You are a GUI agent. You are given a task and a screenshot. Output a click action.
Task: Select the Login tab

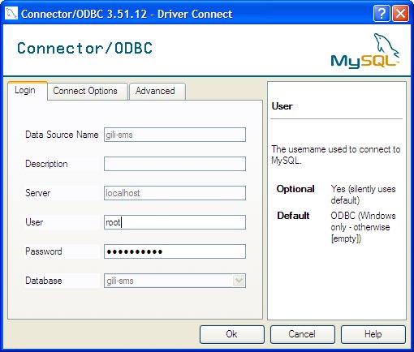pyautogui.click(x=25, y=90)
